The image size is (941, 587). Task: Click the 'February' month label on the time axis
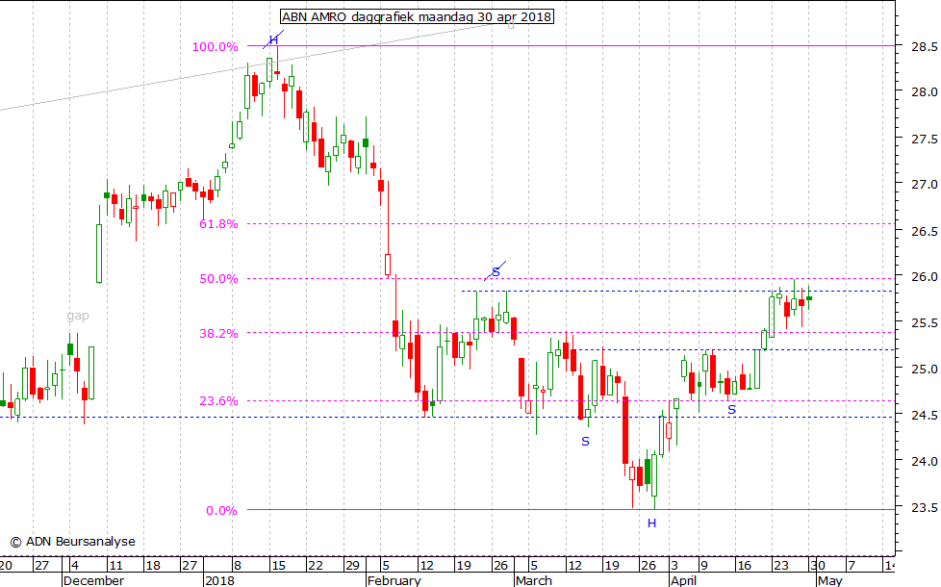click(x=394, y=580)
